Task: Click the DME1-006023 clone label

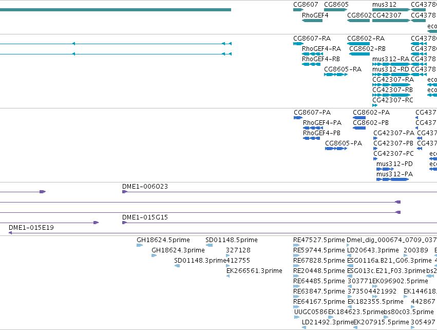Action: click(x=145, y=187)
